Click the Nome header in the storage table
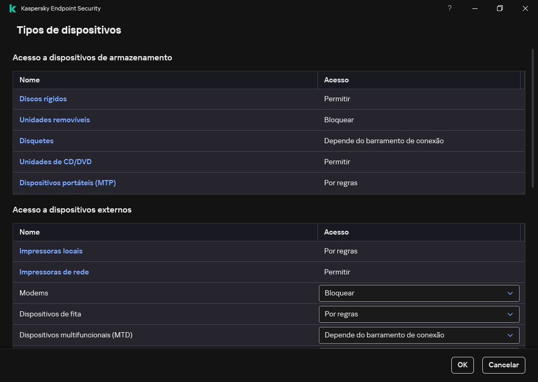Screen dimensions: 538x382 [x=29, y=80]
